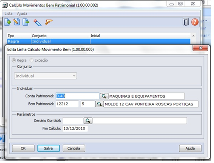Maximize the Calculo Movimentos window
Screen dimensions: 214x163
point(180,4)
